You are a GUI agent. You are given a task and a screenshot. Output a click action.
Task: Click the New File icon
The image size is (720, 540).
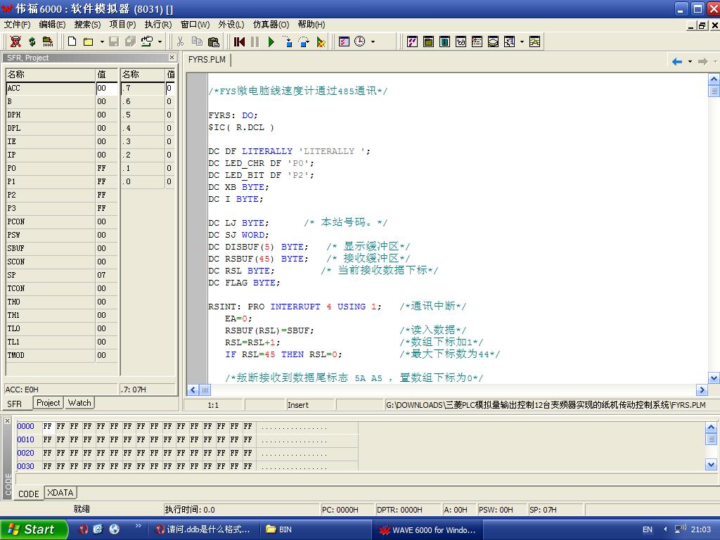pos(72,42)
